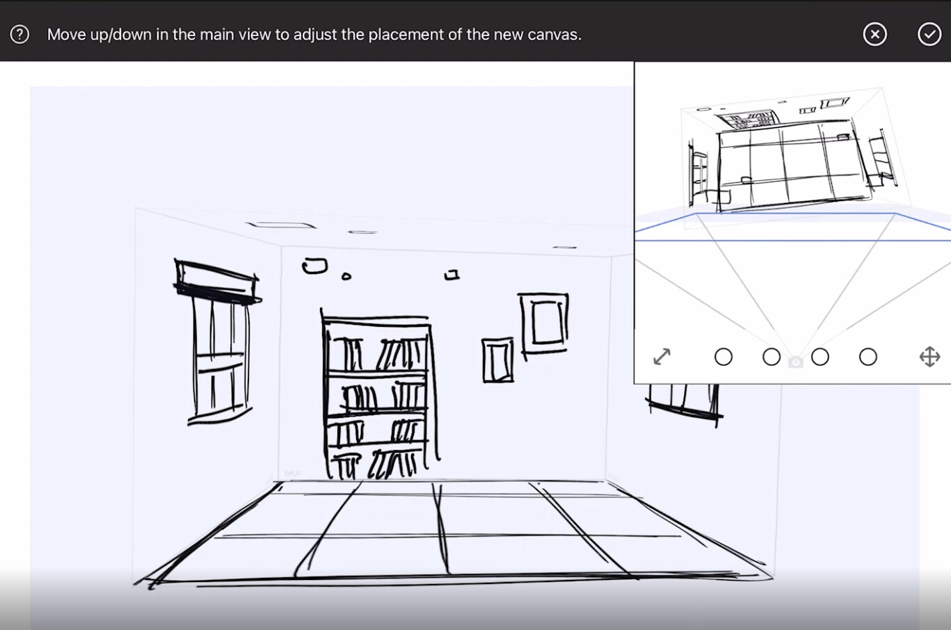The height and width of the screenshot is (630, 951).
Task: Select the first circle in the side view
Action: [724, 357]
